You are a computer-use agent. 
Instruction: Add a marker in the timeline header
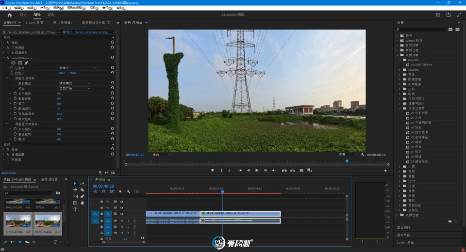(120, 192)
